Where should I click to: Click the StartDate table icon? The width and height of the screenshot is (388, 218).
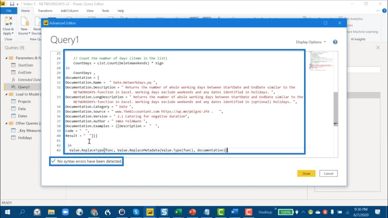[14, 65]
